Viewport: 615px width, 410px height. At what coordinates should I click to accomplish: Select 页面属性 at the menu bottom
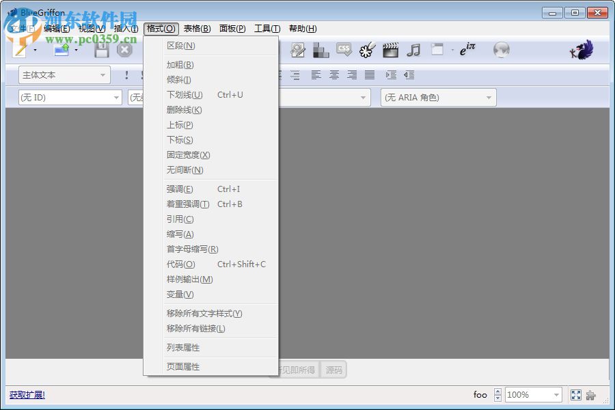(x=180, y=366)
